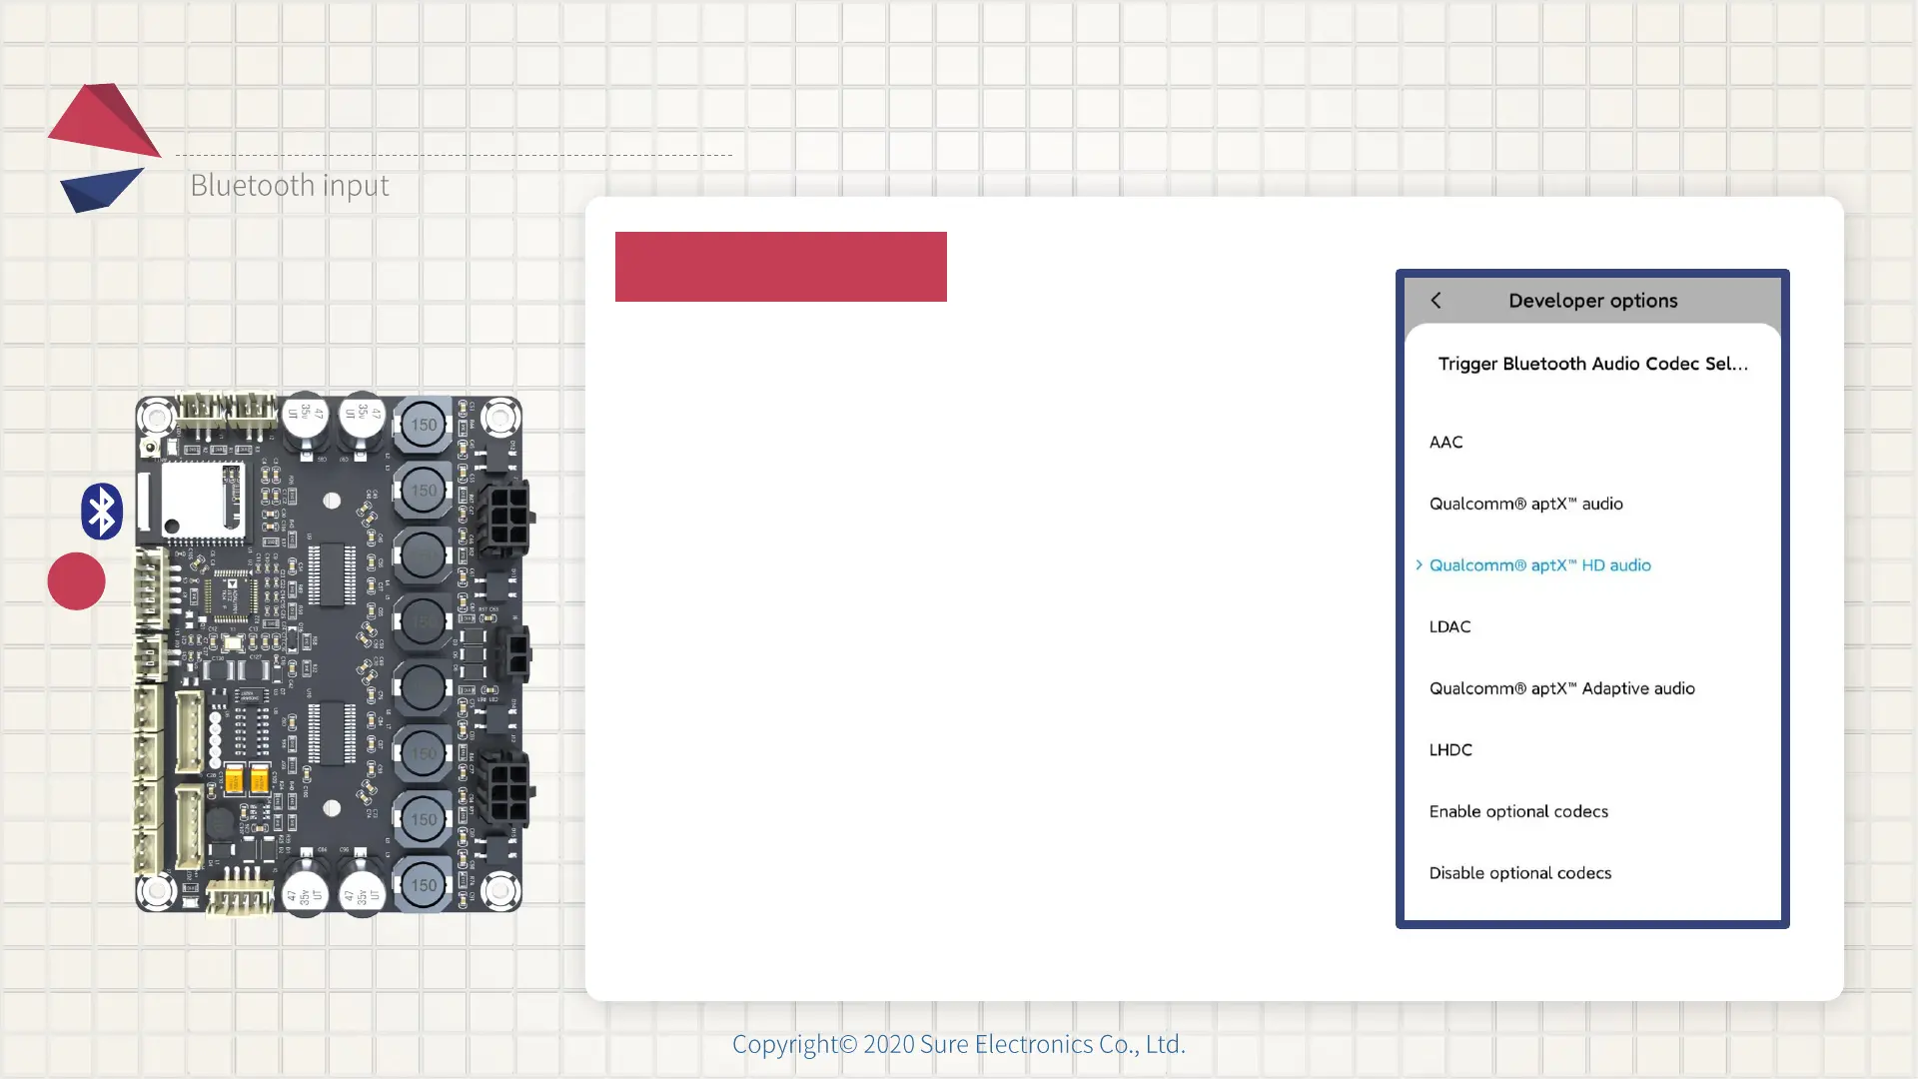Image resolution: width=1918 pixels, height=1079 pixels.
Task: Click the Bluetooth logo icon
Action: pyautogui.click(x=102, y=512)
